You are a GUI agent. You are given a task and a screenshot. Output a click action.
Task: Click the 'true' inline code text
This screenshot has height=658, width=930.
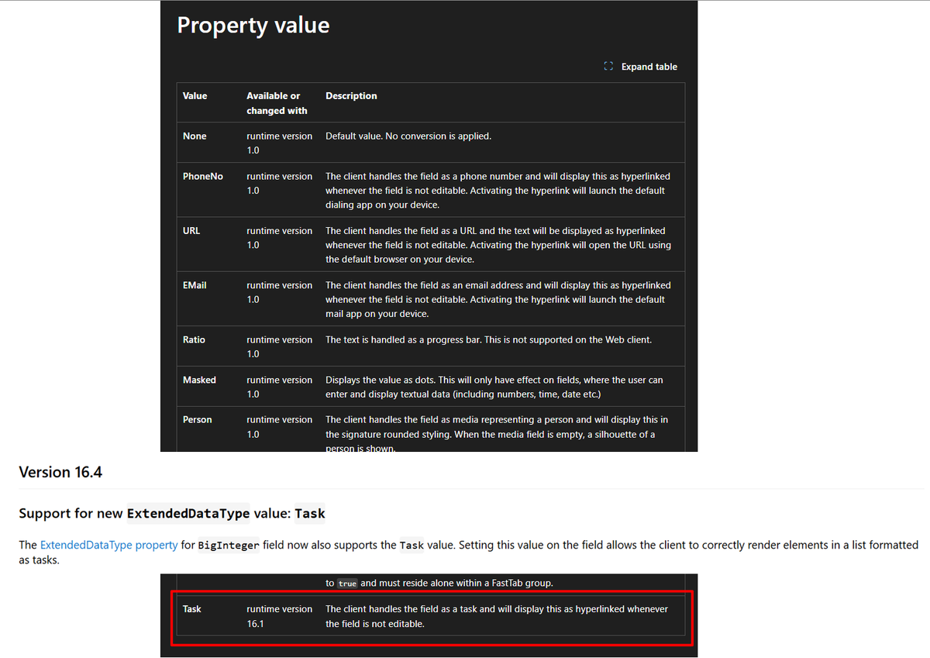point(347,584)
